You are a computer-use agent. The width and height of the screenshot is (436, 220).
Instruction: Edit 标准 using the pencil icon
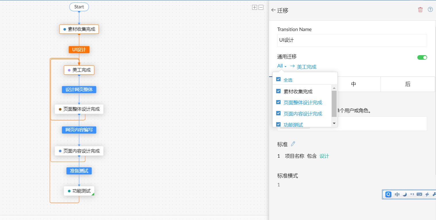point(293,144)
